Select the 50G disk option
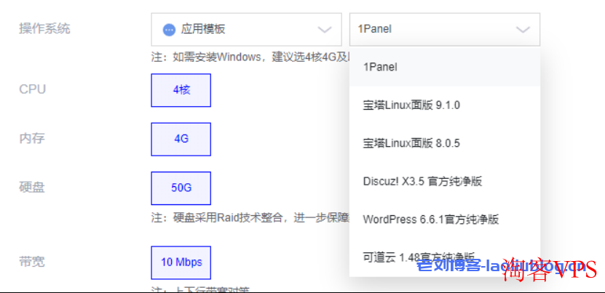This screenshot has height=293, width=605. (181, 188)
